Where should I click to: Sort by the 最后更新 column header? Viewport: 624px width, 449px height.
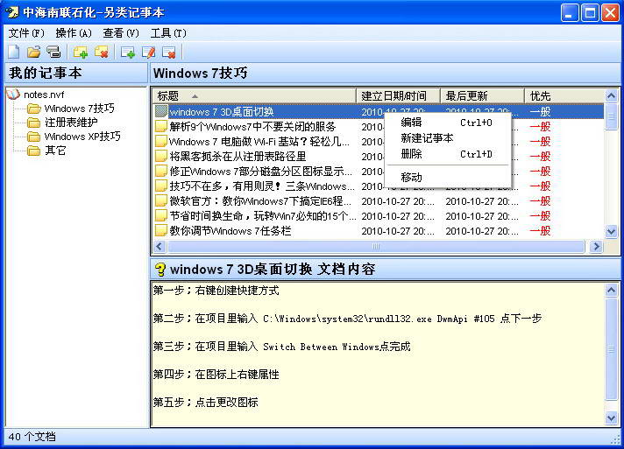point(482,95)
